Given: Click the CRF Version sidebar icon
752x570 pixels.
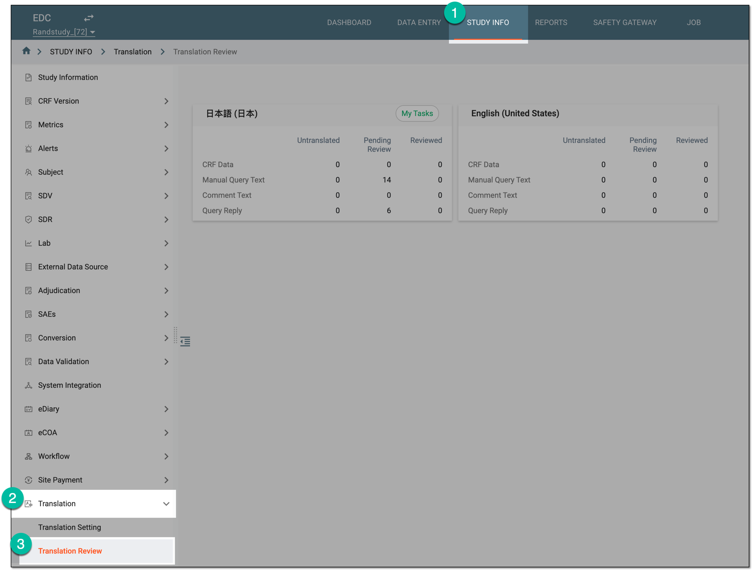Looking at the screenshot, I should pos(29,101).
